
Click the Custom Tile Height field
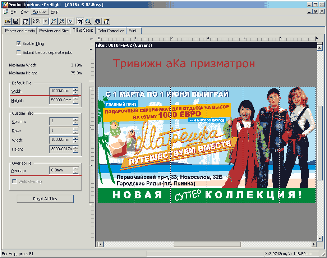pos(61,149)
